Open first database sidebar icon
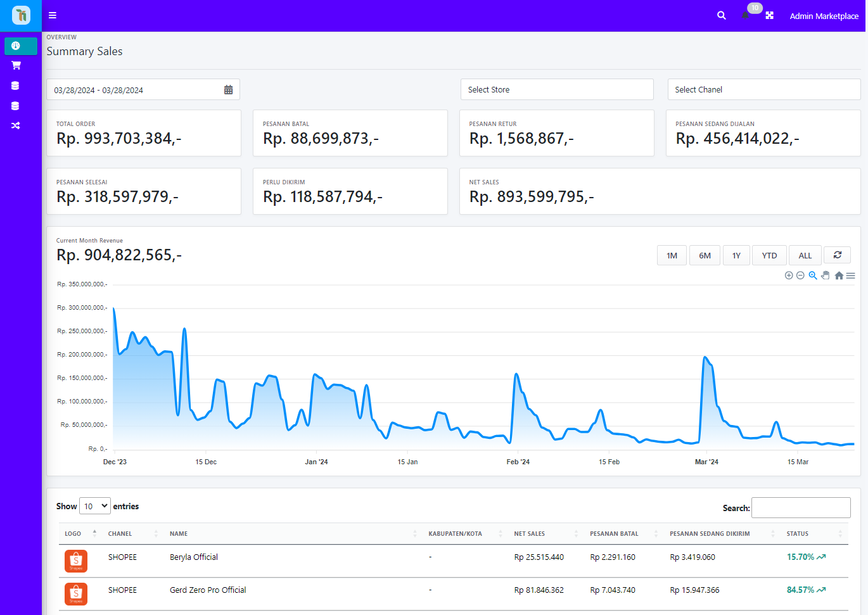This screenshot has width=868, height=615. coord(15,86)
